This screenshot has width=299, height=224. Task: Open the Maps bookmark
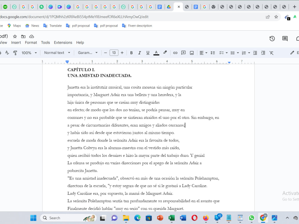(14, 26)
